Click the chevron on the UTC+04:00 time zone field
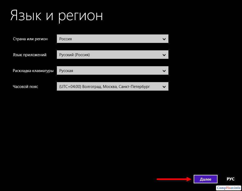The width and height of the screenshot is (242, 191). [x=164, y=87]
